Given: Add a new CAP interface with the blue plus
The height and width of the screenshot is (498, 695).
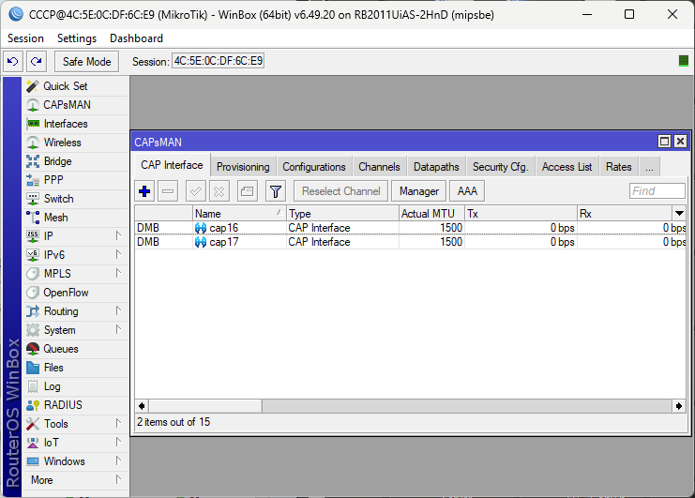Looking at the screenshot, I should pos(144,191).
